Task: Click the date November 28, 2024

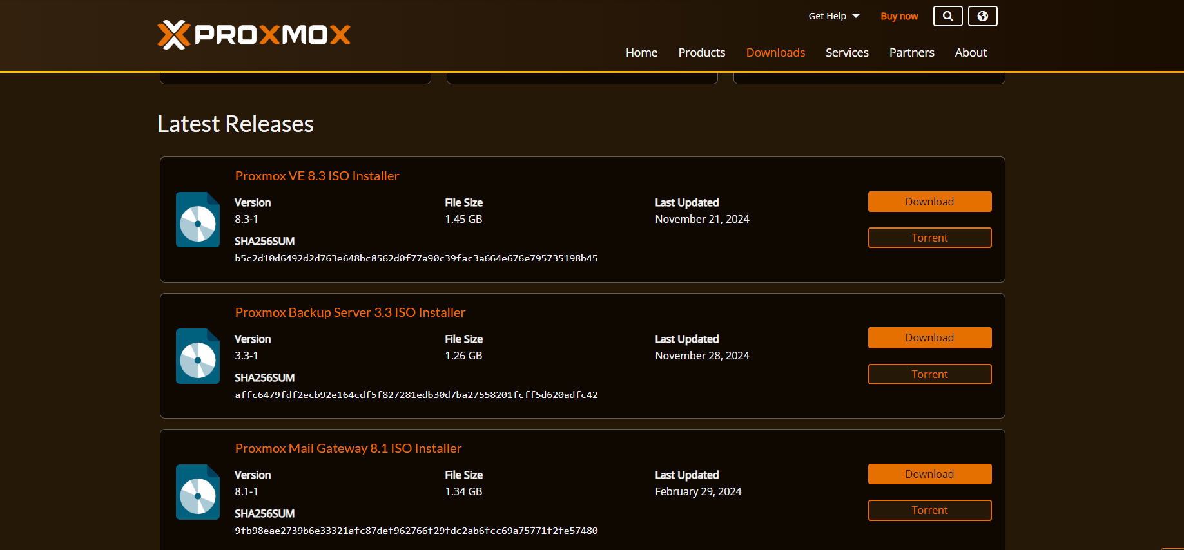Action: tap(702, 356)
